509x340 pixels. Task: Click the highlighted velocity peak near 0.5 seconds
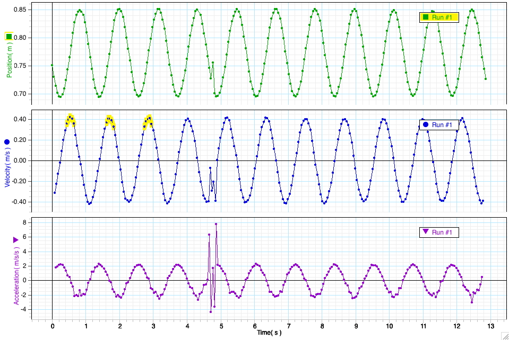tap(70, 120)
